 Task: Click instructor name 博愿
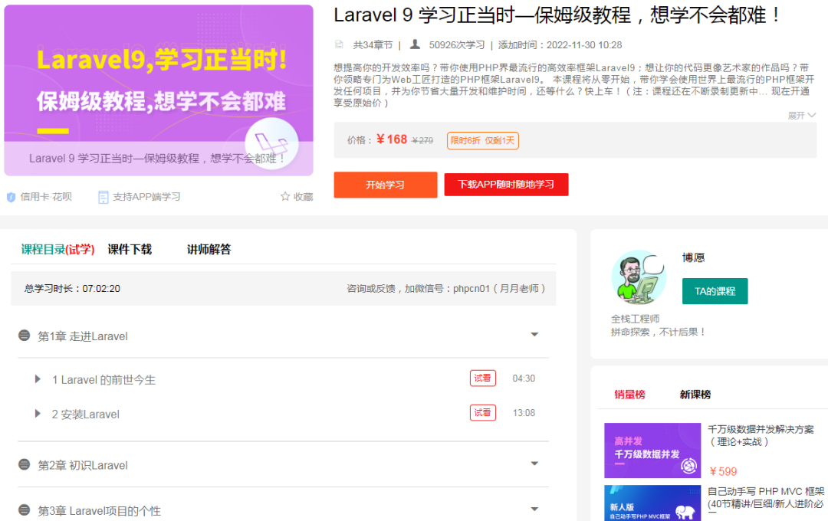pos(693,257)
